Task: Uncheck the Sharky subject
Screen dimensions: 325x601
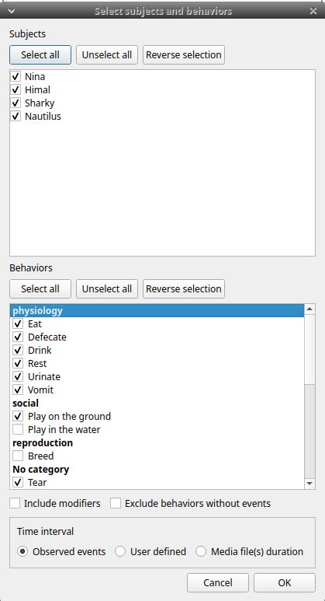Action: click(16, 103)
